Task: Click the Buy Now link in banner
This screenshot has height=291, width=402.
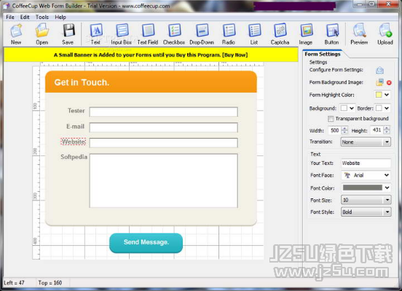Action: pyautogui.click(x=234, y=55)
